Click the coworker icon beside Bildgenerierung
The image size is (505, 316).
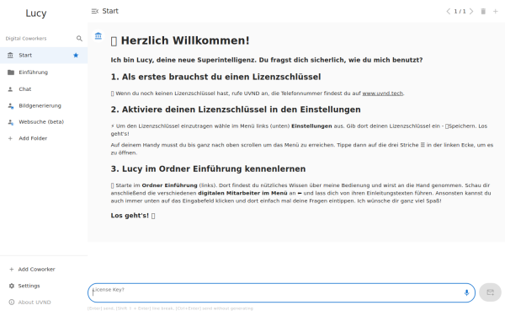(11, 106)
